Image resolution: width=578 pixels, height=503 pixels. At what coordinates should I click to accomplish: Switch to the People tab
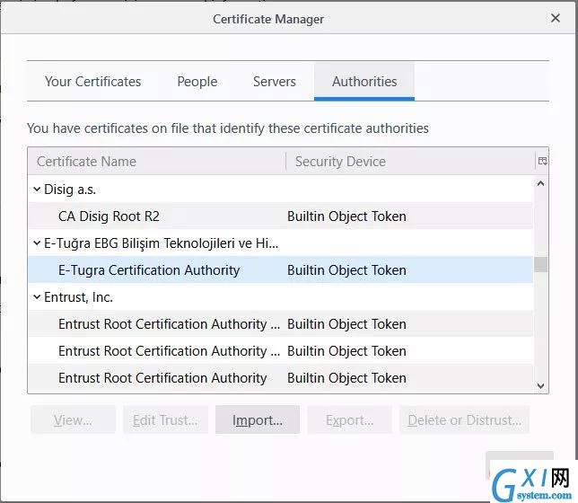197,81
